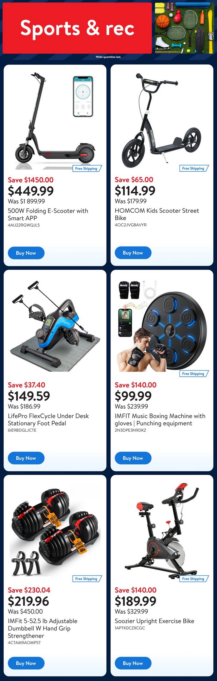This screenshot has width=217, height=681.
Task: Click Buy Now for IMFIT Music Boxing Machine
Action: tap(133, 458)
